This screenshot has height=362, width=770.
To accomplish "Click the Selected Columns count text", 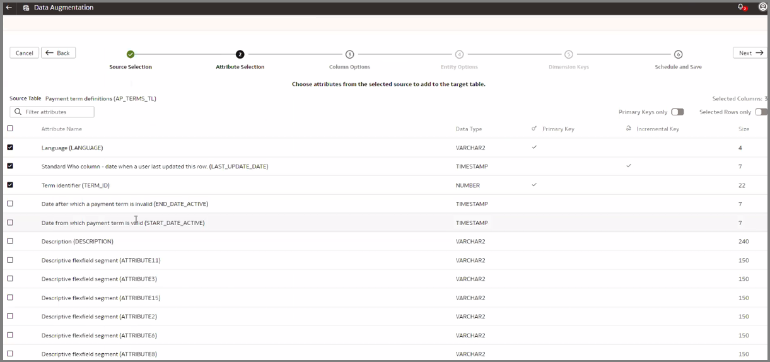I will [x=740, y=98].
